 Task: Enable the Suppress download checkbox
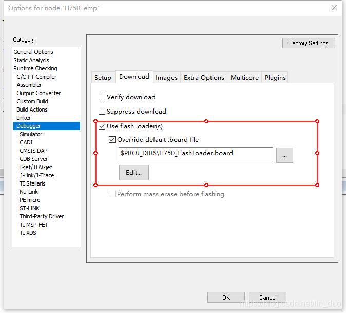(x=102, y=112)
